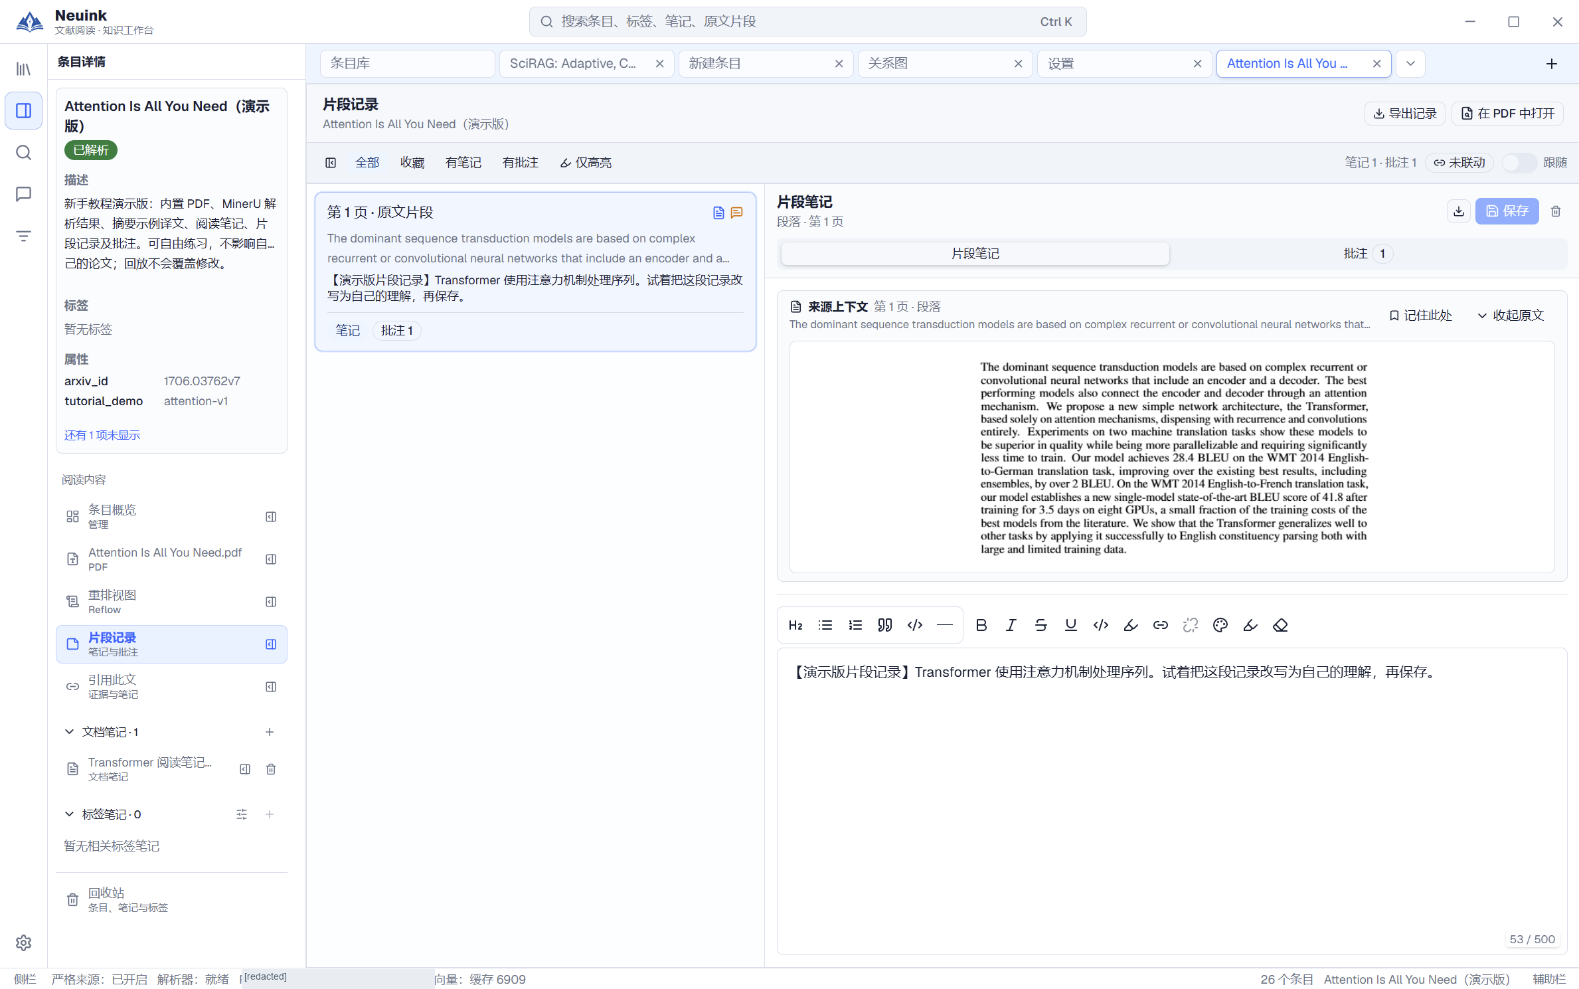Click the filter lines sidebar icon
Image resolution: width=1579 pixels, height=989 pixels.
pos(23,236)
